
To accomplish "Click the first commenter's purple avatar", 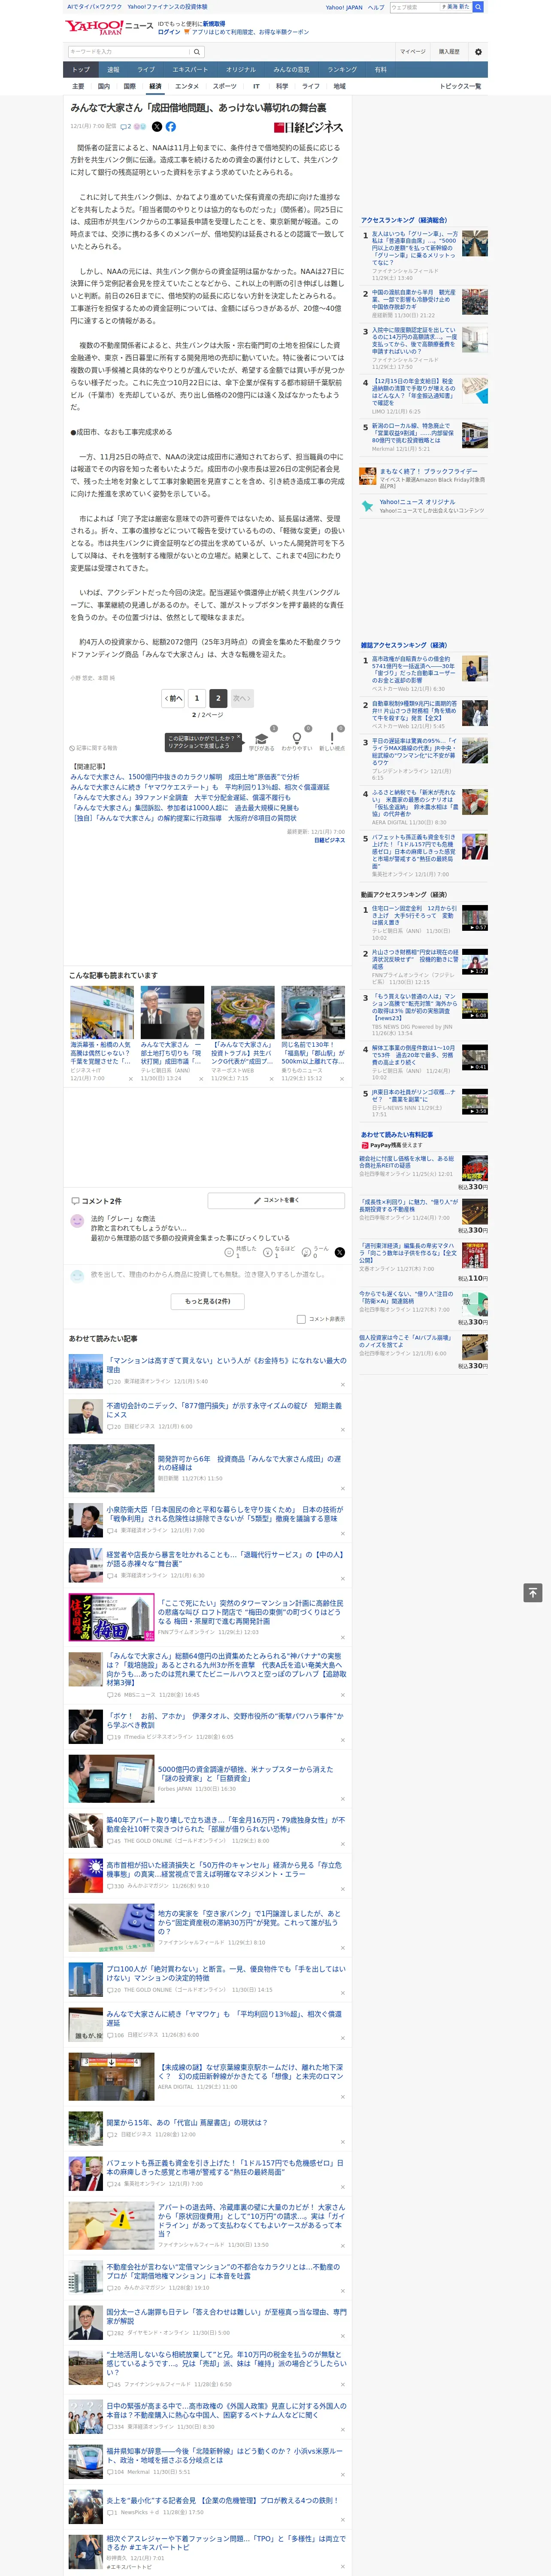I will [x=77, y=1221].
